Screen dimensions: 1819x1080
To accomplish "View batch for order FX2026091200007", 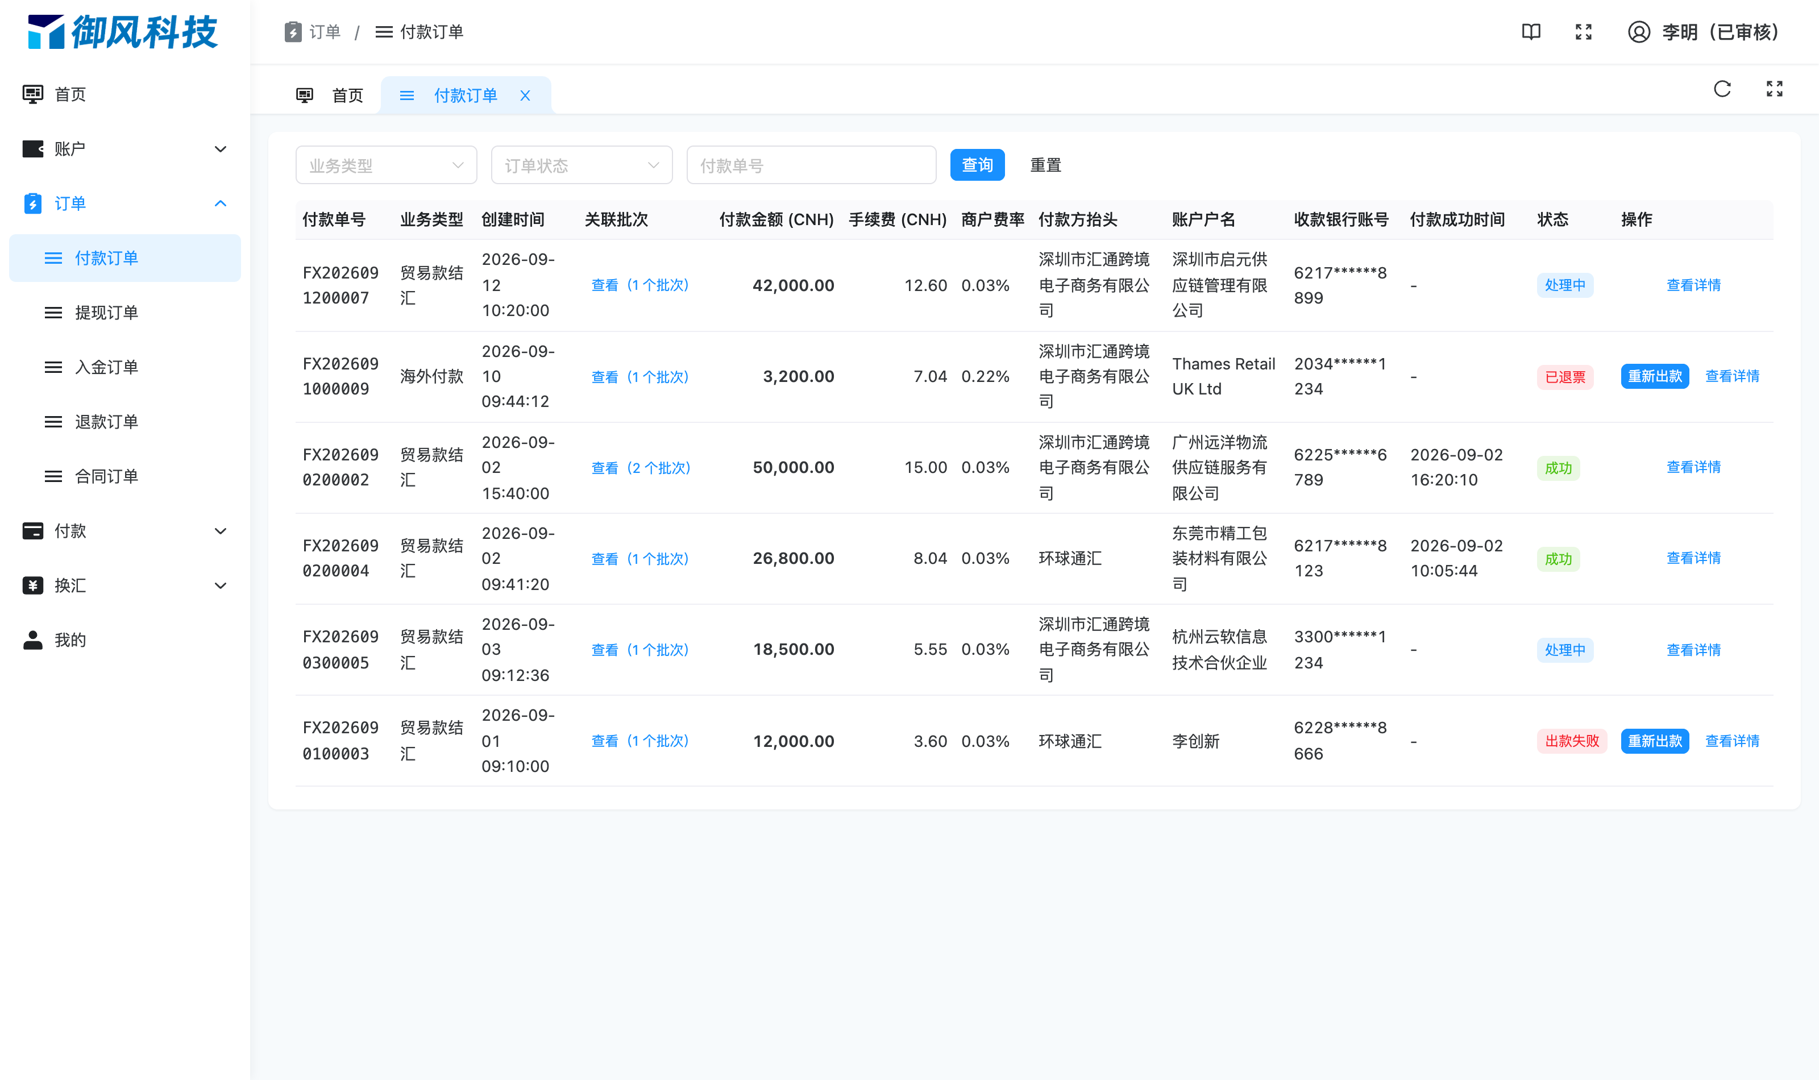I will [x=640, y=285].
